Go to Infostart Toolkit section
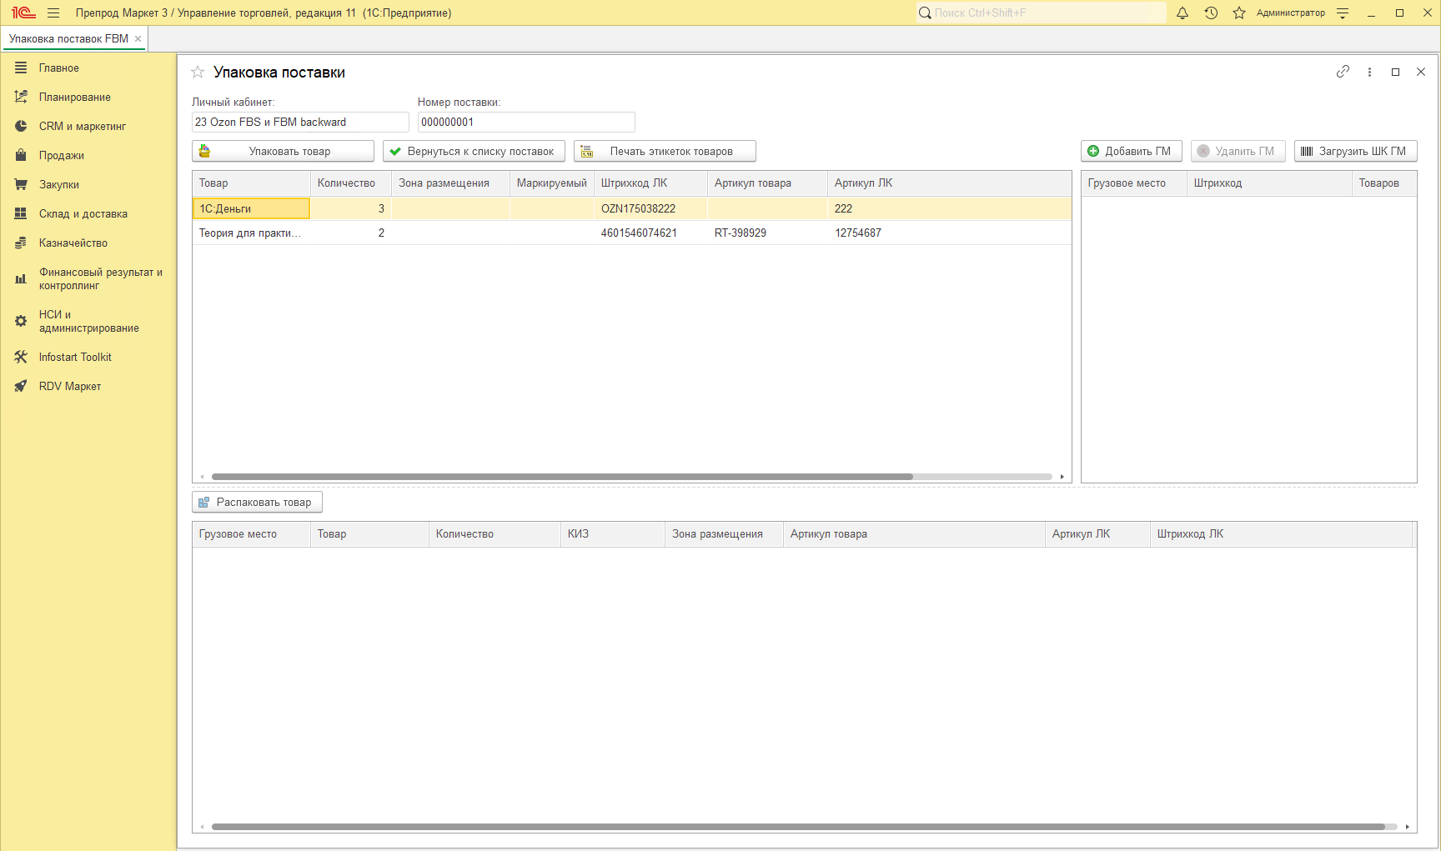The height and width of the screenshot is (851, 1441). (x=75, y=357)
